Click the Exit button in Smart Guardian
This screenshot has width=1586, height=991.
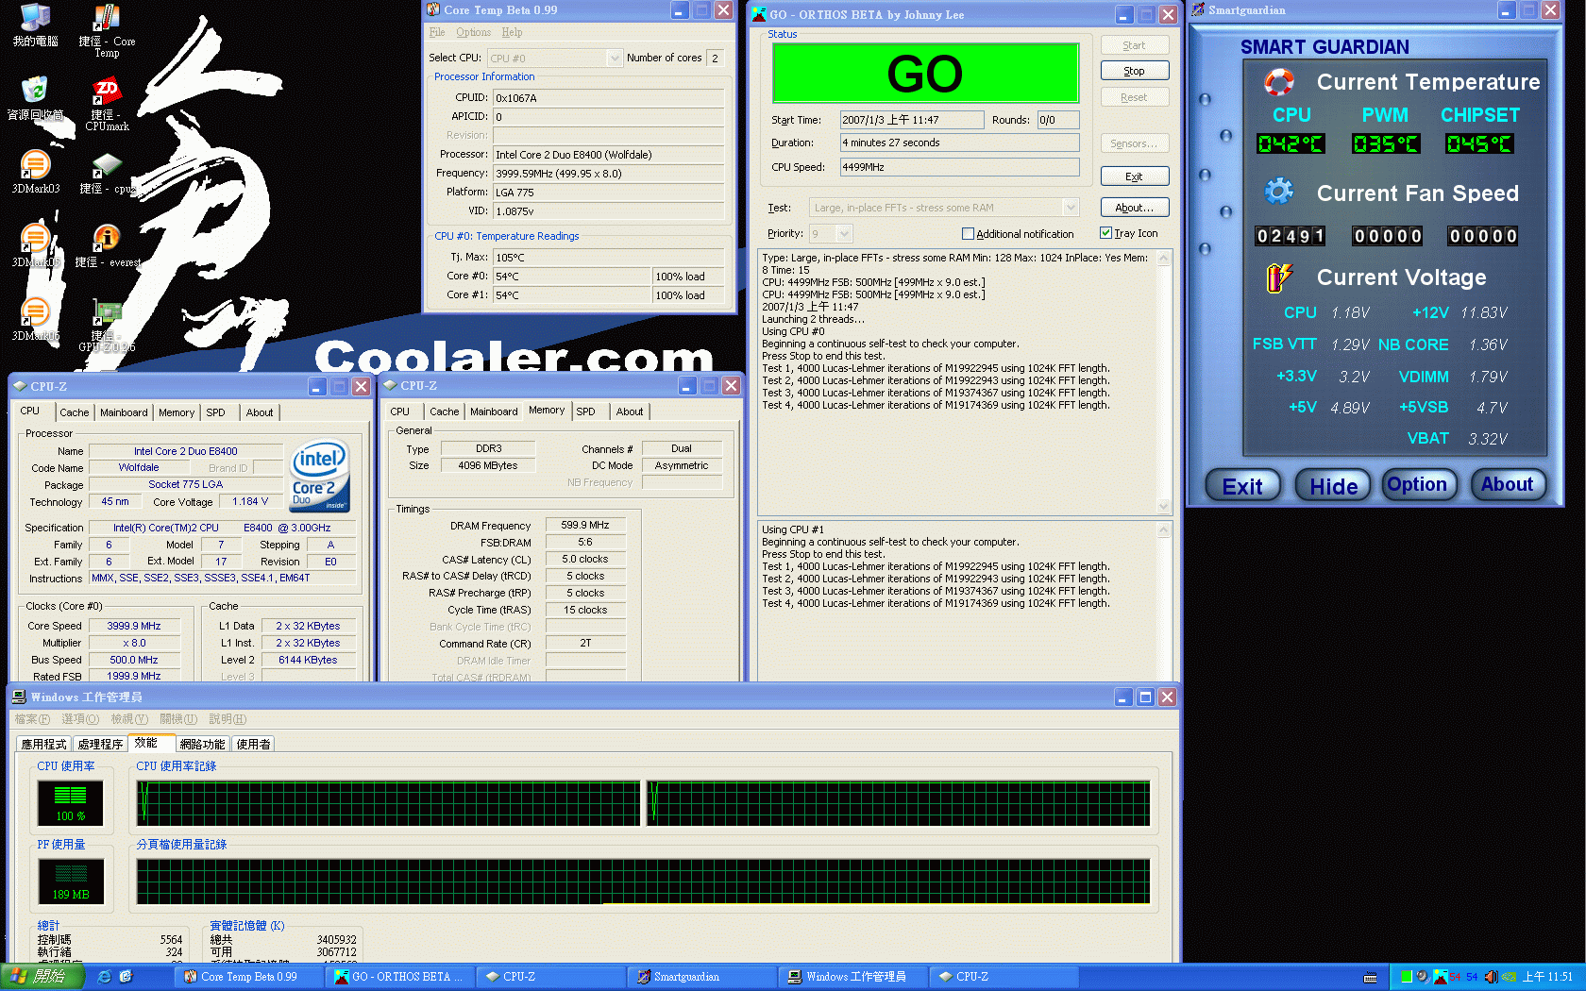[x=1242, y=486]
